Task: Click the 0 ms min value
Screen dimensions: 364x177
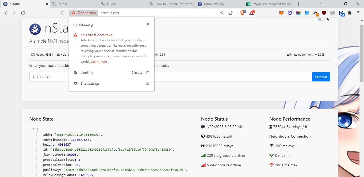Action: pyautogui.click(x=280, y=155)
